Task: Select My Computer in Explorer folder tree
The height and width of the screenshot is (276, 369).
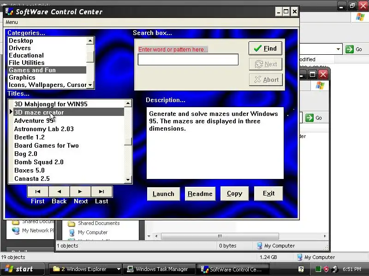Action: coord(88,232)
